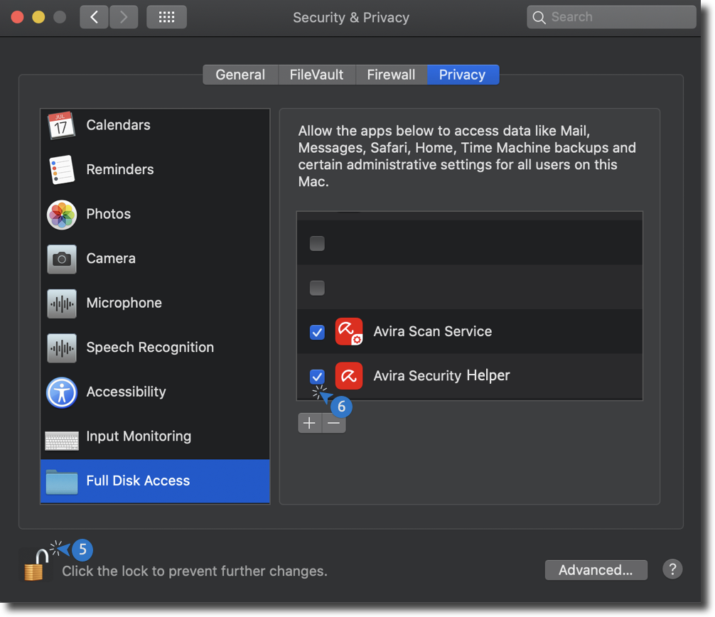Close the Security & Privacy window
715x617 pixels.
pyautogui.click(x=17, y=17)
